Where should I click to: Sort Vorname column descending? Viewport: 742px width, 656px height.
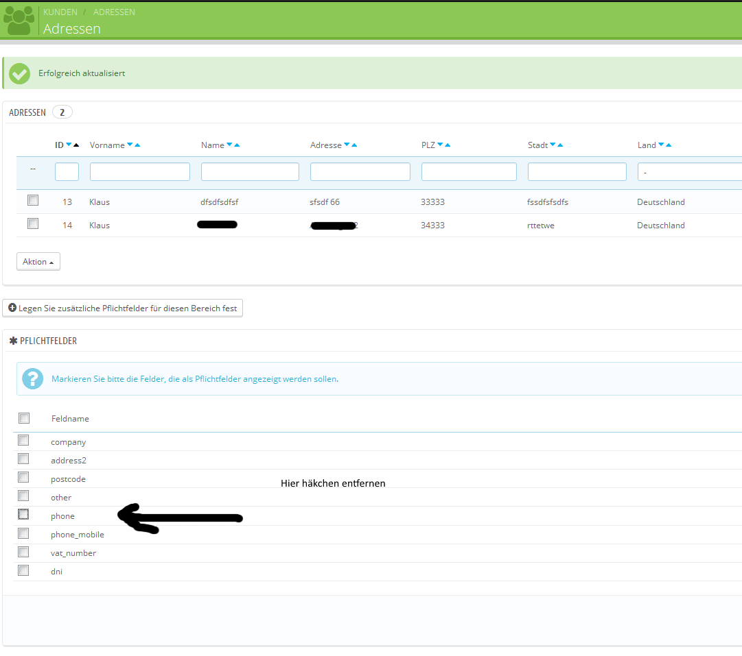(x=130, y=145)
